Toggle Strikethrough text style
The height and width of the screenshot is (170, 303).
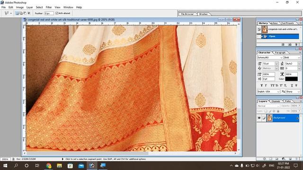point(296,85)
